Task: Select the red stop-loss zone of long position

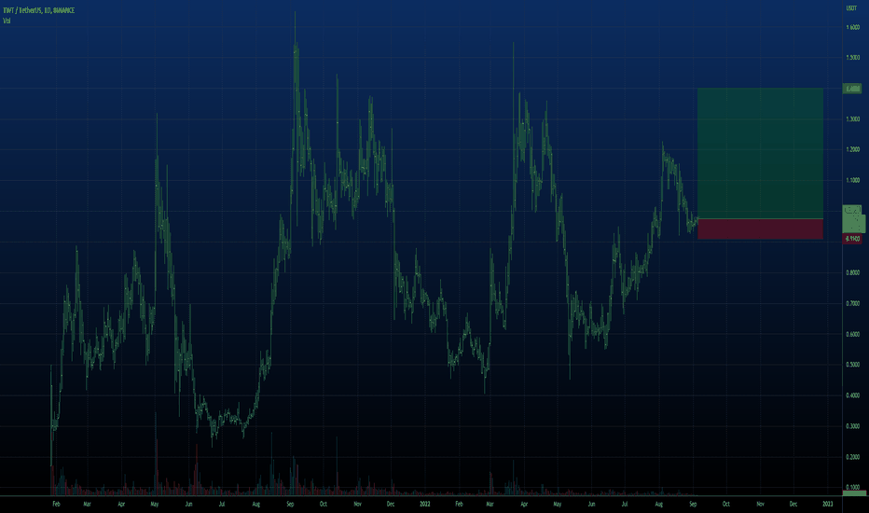Action: [760, 229]
